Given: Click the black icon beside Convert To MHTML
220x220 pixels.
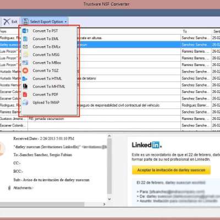Looking at the screenshot, I should click(25, 86).
